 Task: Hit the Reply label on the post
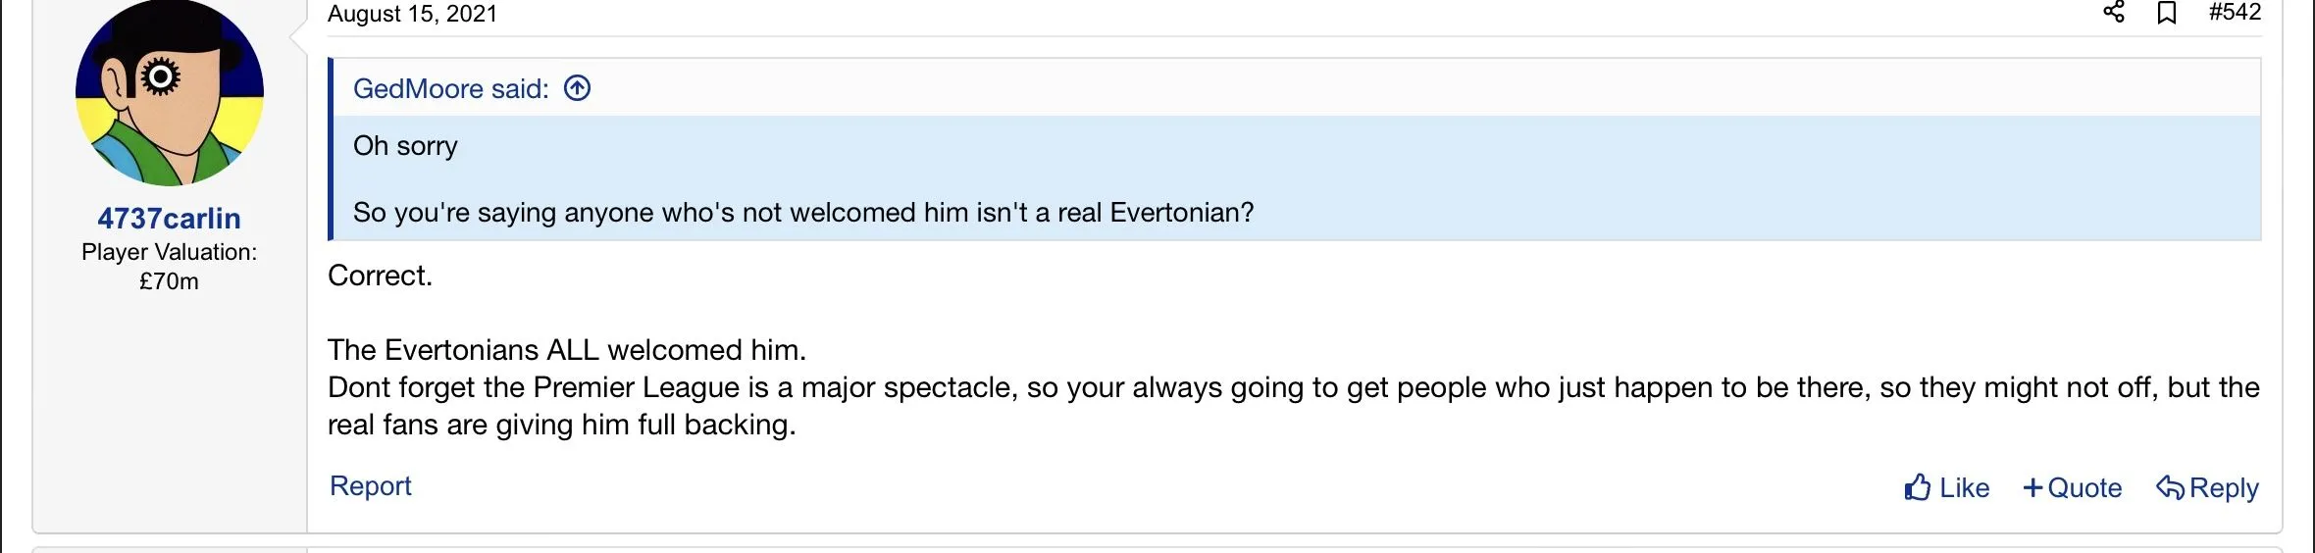tap(2224, 487)
